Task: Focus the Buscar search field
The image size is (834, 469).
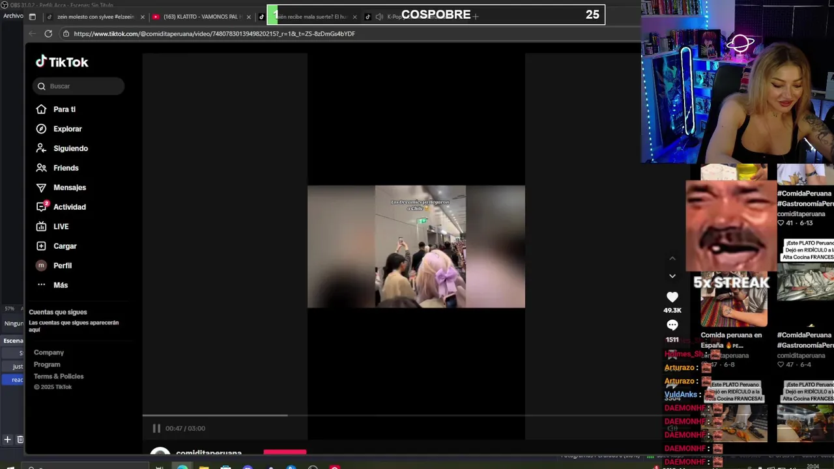Action: 78,86
